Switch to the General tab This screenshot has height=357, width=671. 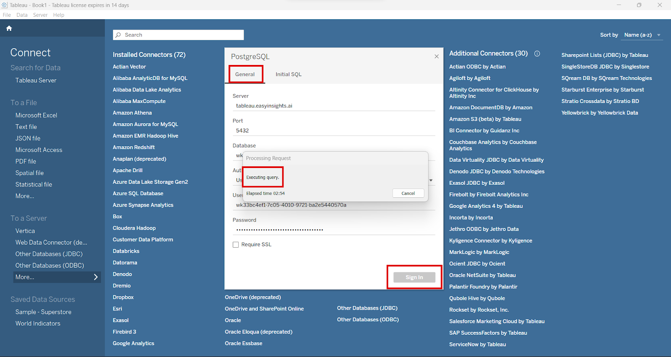(x=245, y=74)
